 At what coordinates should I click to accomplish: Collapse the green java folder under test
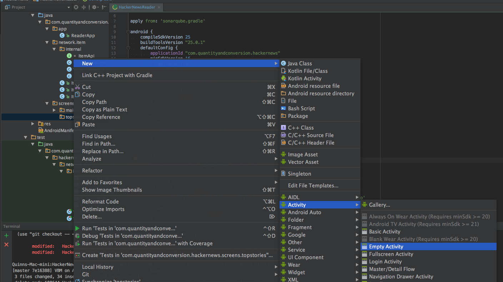point(33,144)
